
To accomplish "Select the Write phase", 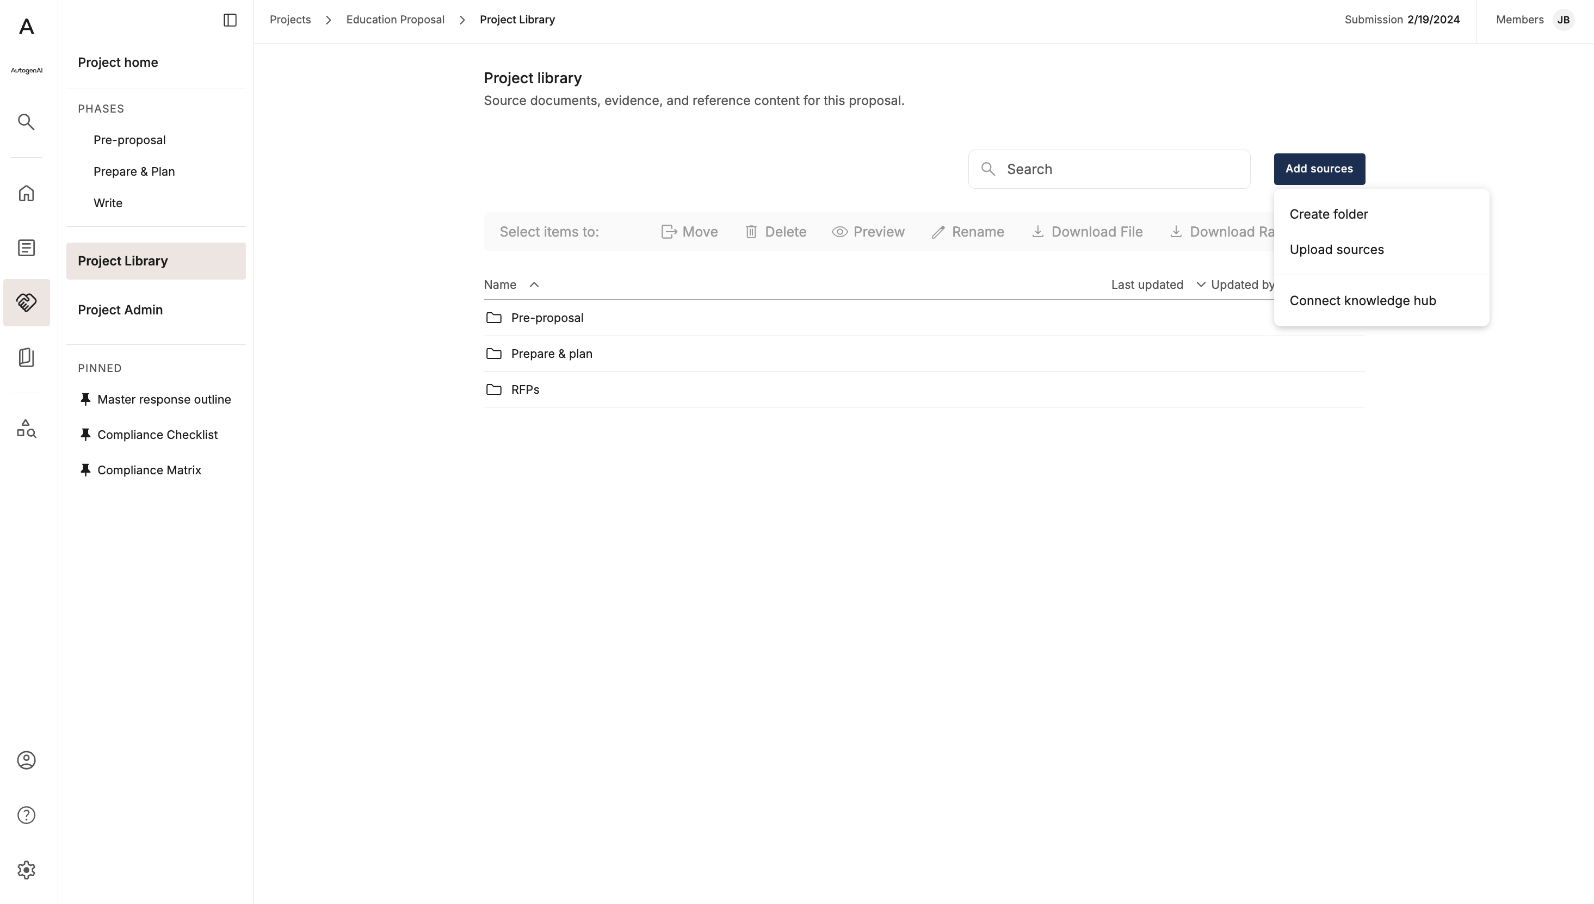I will 108,203.
